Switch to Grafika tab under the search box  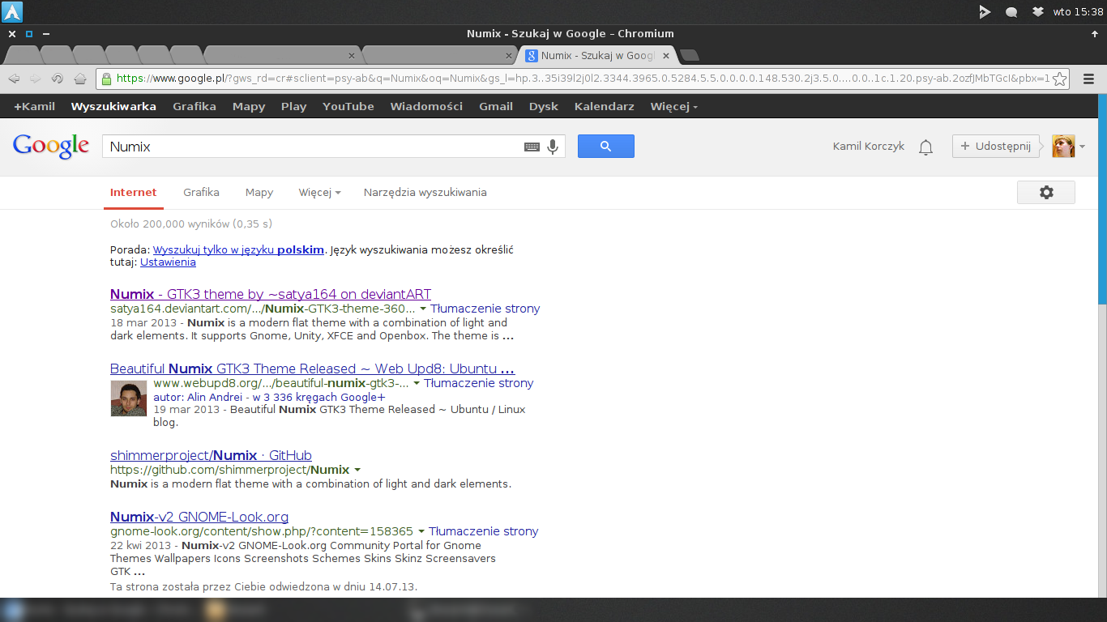coord(201,193)
